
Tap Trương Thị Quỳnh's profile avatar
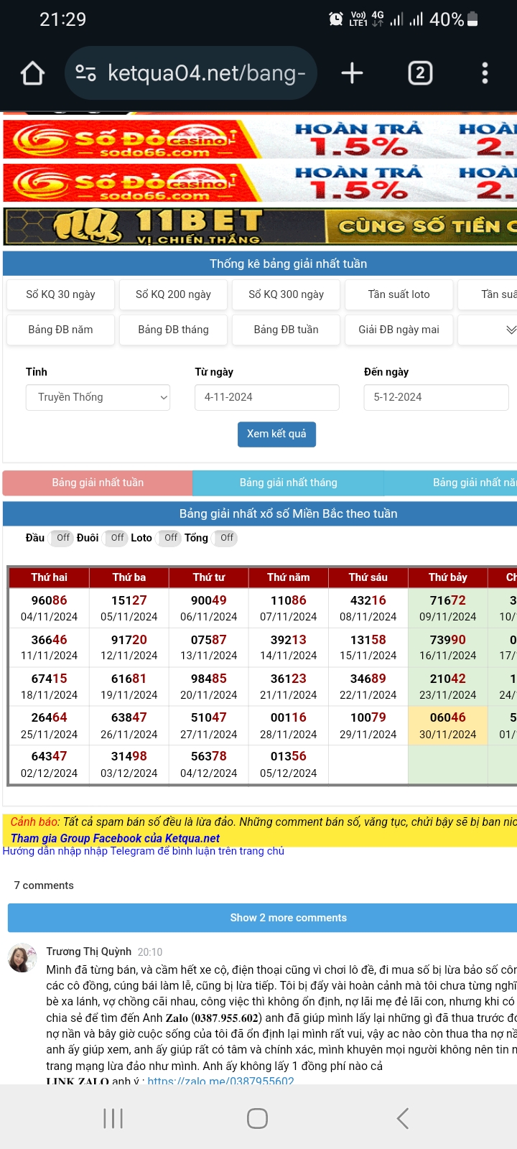click(22, 958)
